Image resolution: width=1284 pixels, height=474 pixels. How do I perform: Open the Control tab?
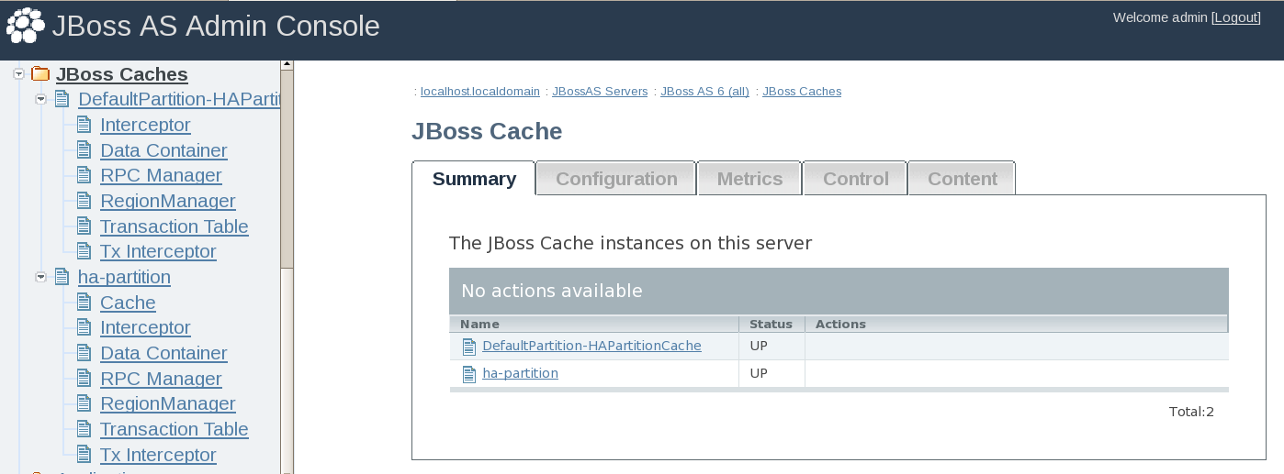[x=855, y=179]
